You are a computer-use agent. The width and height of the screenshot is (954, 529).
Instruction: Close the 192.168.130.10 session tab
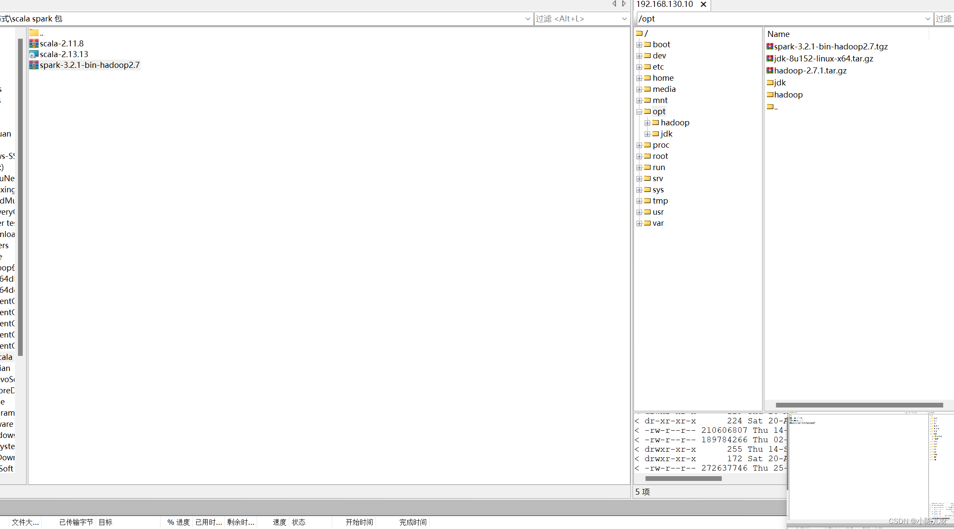pyautogui.click(x=703, y=4)
